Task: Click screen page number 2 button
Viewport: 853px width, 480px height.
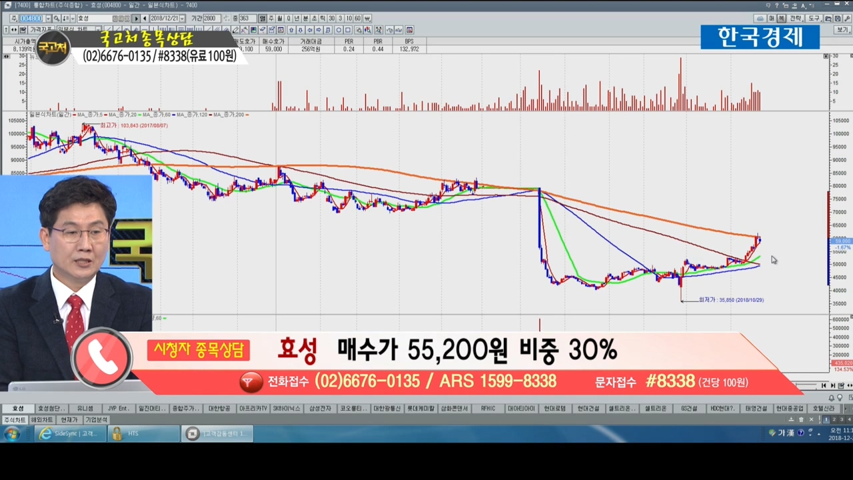Action: pos(834,419)
